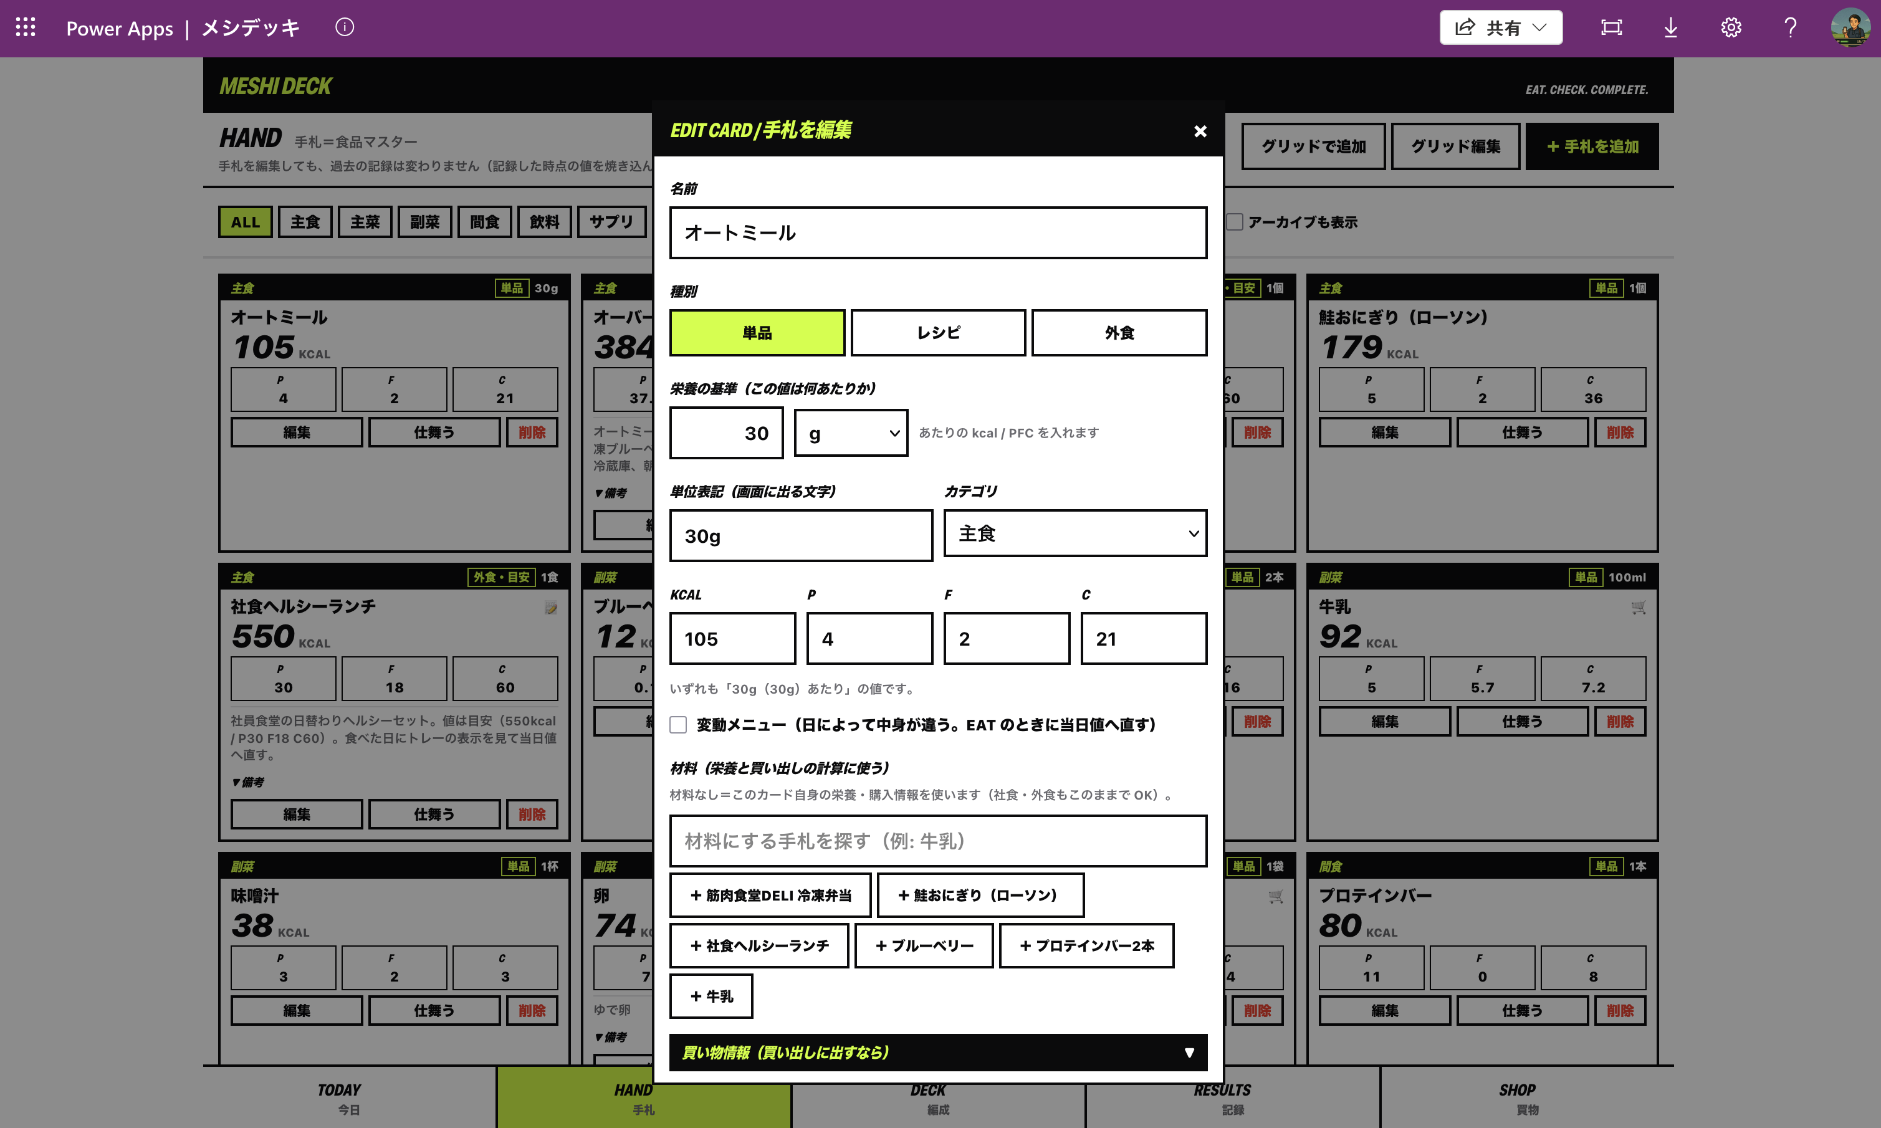Open Power Apps settings gear
The image size is (1881, 1128).
click(1731, 27)
